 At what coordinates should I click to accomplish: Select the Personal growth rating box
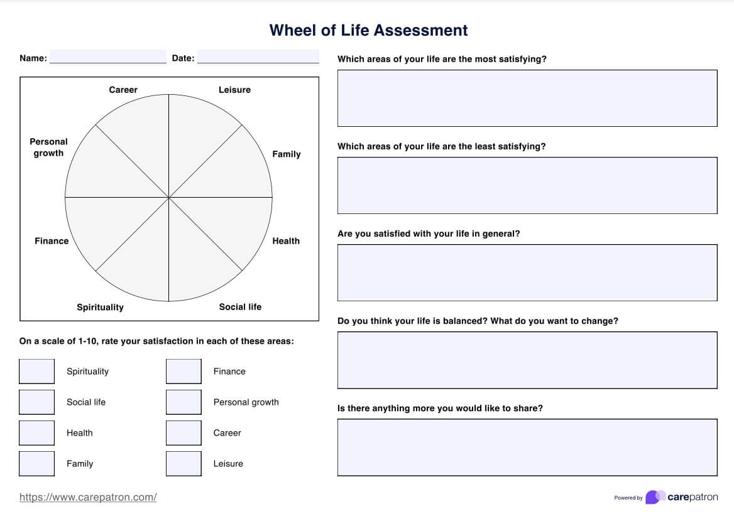click(x=183, y=402)
